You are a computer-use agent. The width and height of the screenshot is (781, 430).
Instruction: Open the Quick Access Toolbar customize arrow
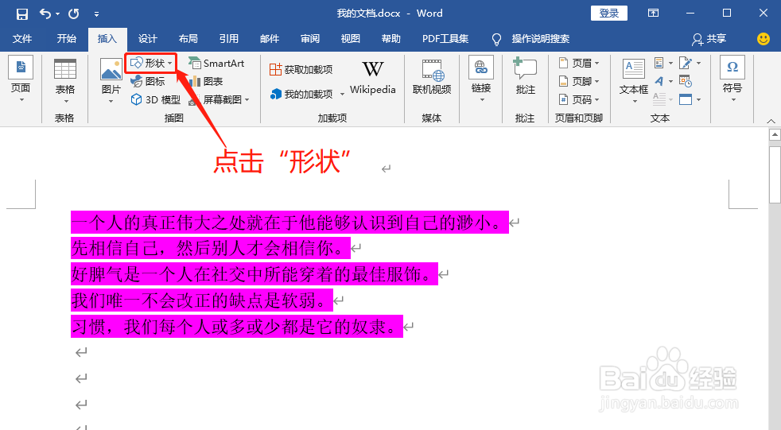point(96,14)
